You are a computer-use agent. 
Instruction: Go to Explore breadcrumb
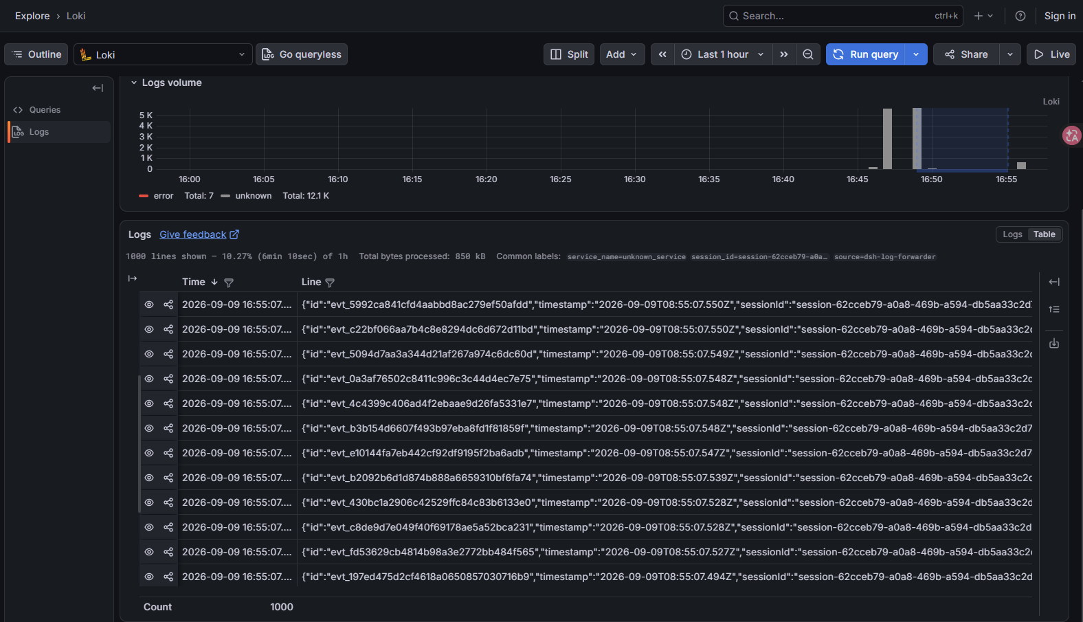tap(32, 16)
